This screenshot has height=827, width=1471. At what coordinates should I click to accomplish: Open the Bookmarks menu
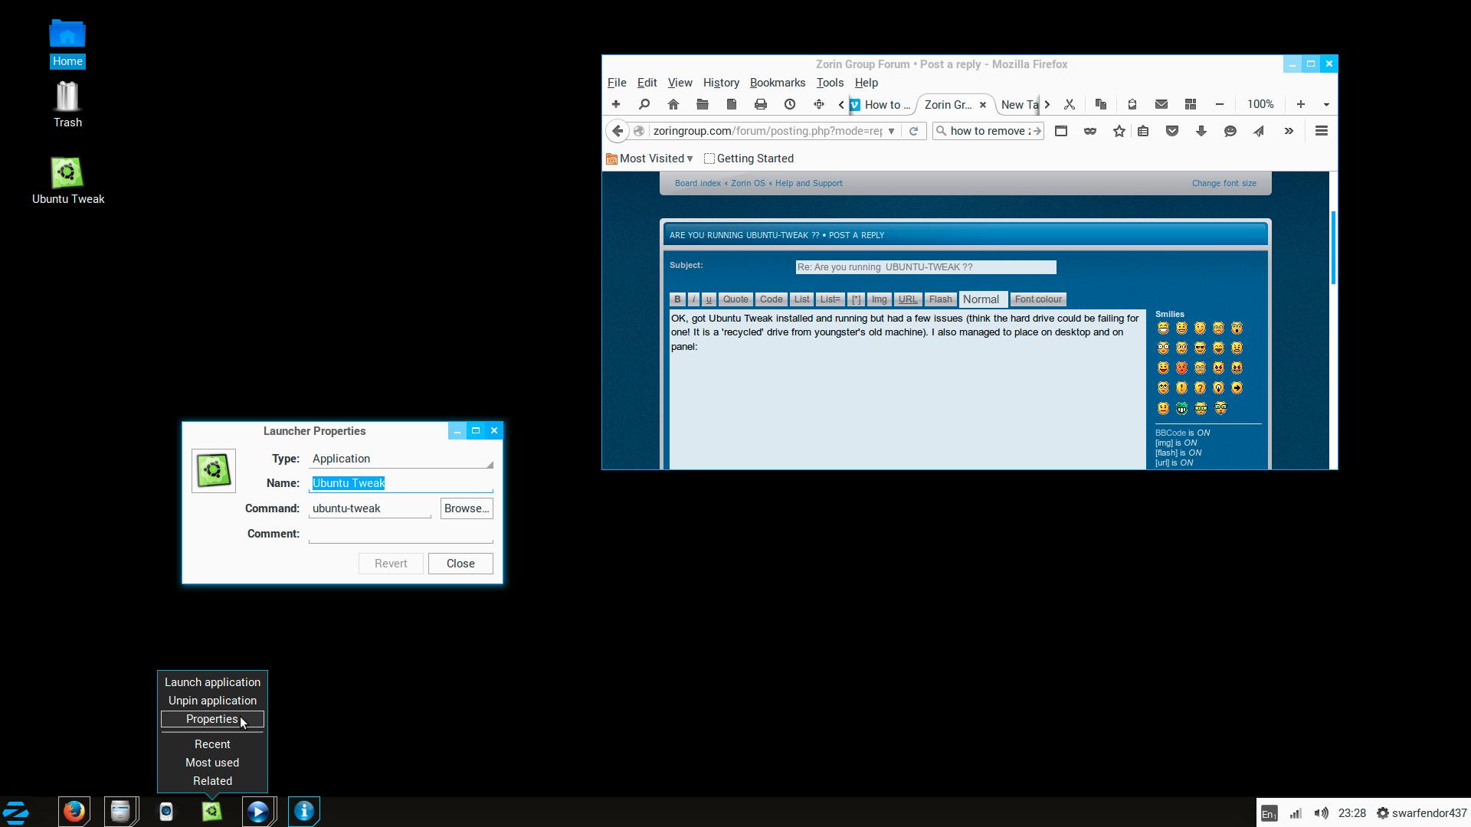777,83
